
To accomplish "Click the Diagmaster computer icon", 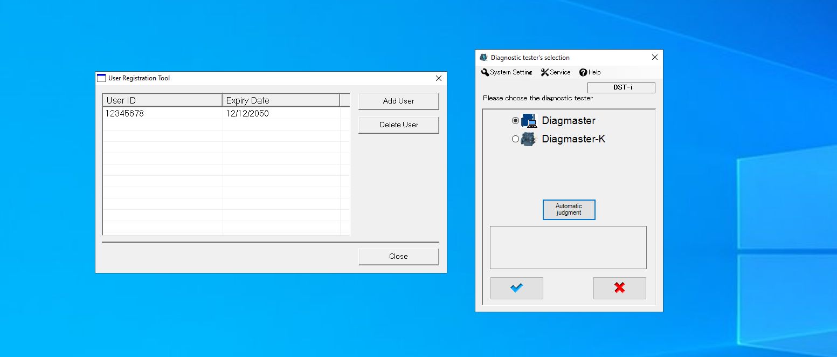I will coord(529,121).
